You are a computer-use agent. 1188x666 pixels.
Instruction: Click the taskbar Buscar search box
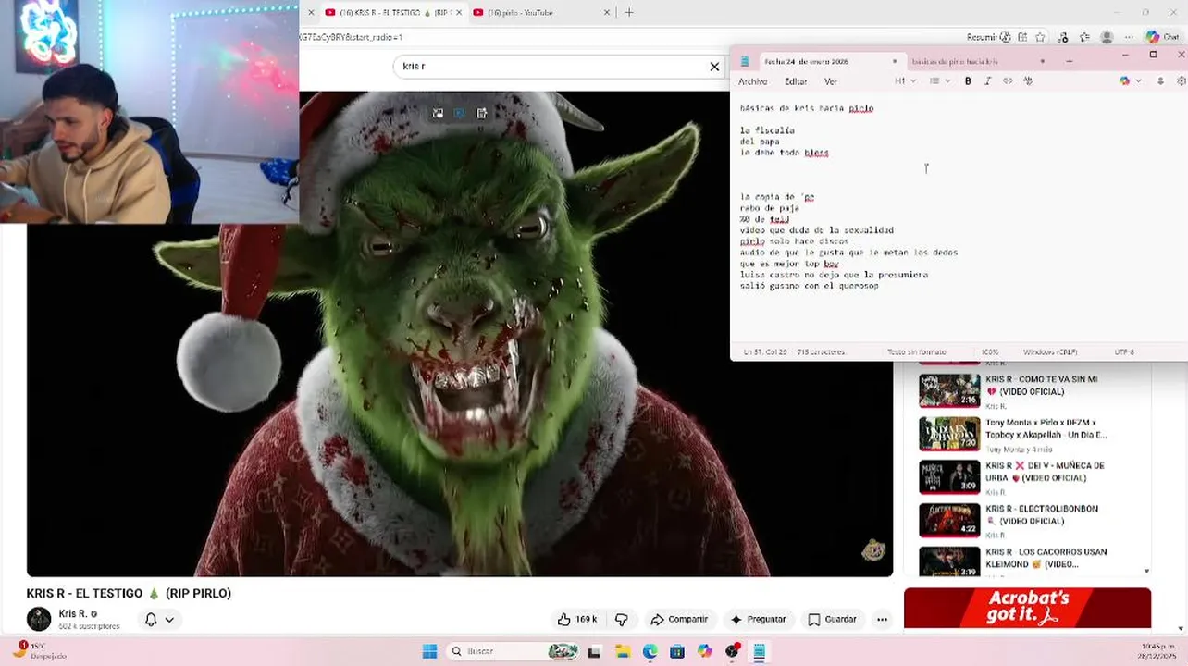coord(514,651)
